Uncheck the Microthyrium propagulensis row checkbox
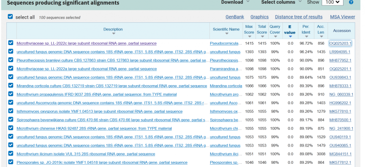Image resolution: width=365 pixels, height=167 pixels. [x=10, y=94]
